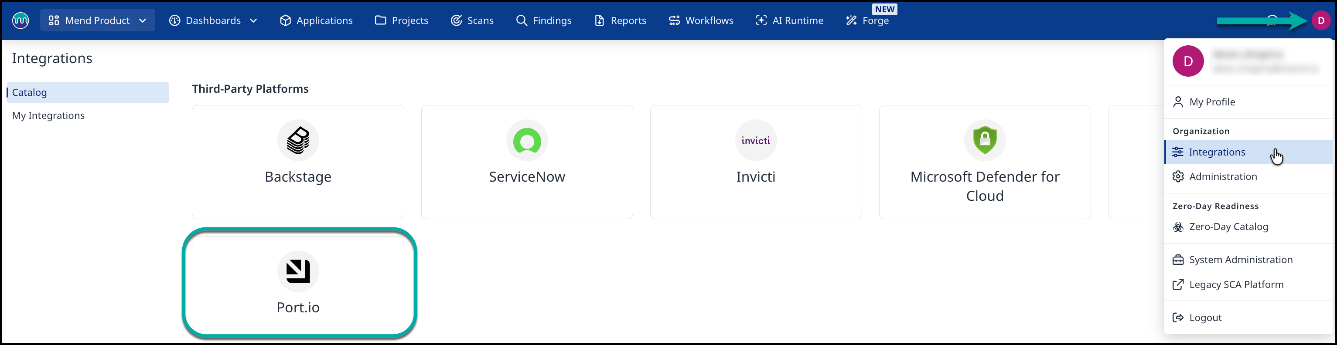
Task: Click the Applications cube icon
Action: (285, 20)
